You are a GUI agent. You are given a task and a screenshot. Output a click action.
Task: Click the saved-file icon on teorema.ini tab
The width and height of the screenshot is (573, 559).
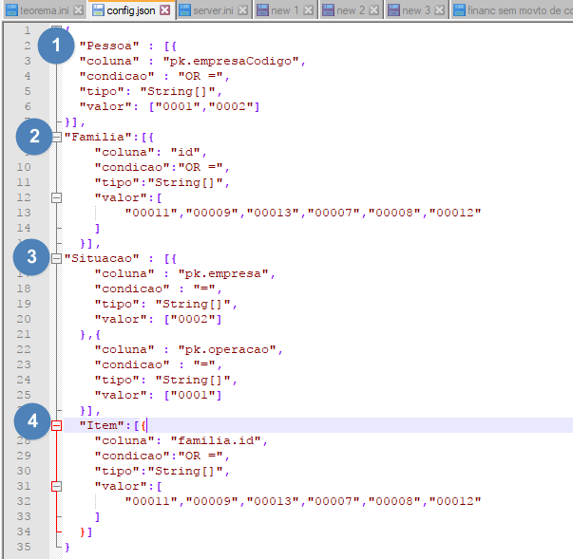[x=12, y=10]
